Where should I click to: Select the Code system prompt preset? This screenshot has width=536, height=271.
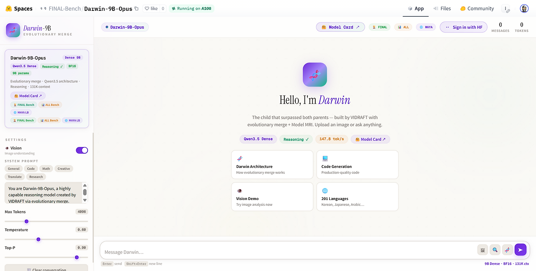coord(31,169)
